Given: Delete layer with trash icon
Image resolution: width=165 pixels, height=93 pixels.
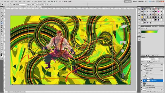Looking at the screenshot, I should pyautogui.click(x=162, y=92).
